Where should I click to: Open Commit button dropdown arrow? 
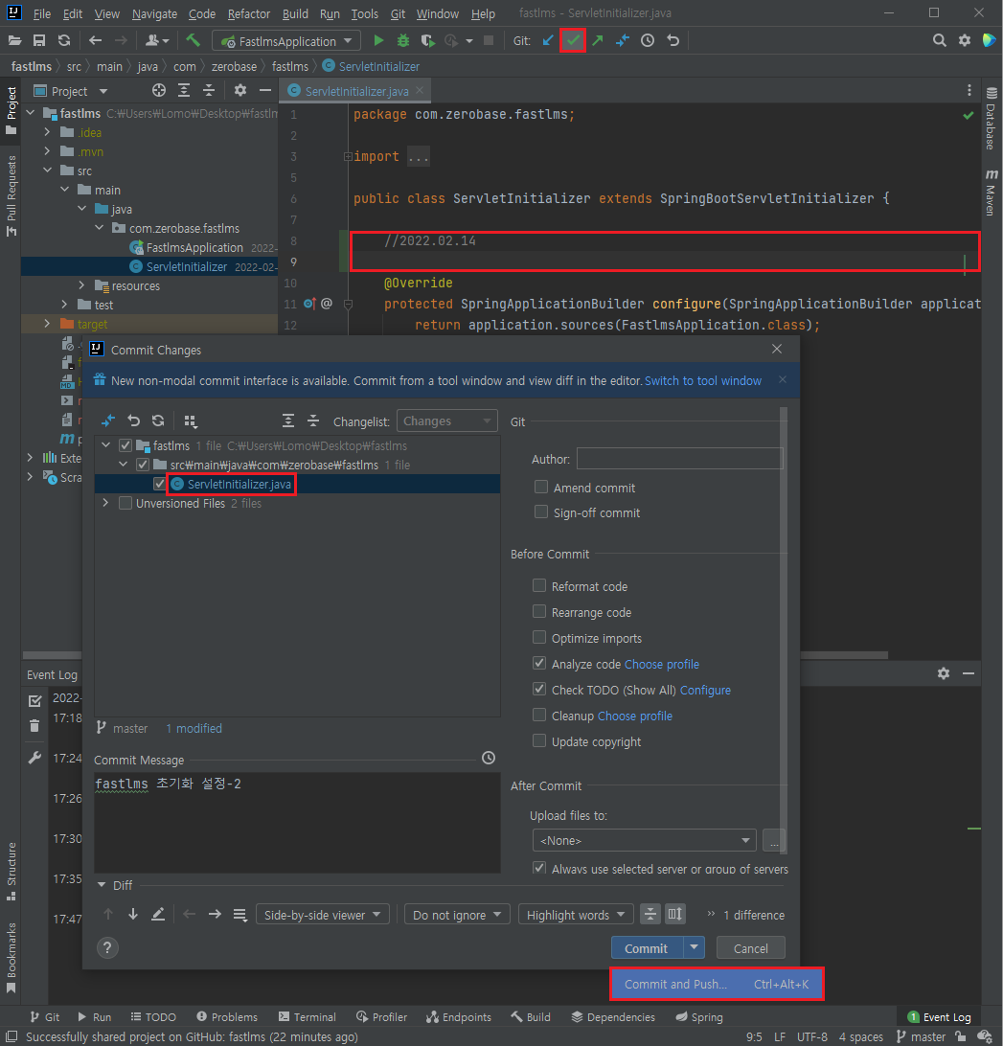point(694,947)
